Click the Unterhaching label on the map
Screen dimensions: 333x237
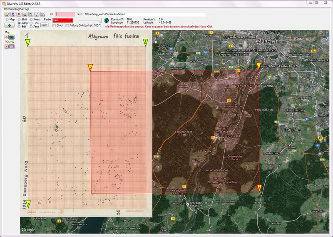coord(295,110)
